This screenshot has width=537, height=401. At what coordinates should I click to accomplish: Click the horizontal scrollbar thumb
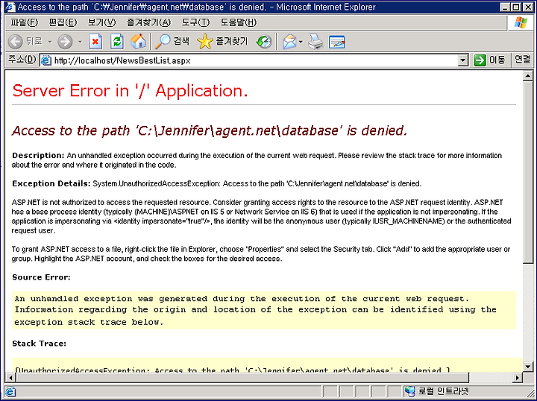pyautogui.click(x=242, y=378)
